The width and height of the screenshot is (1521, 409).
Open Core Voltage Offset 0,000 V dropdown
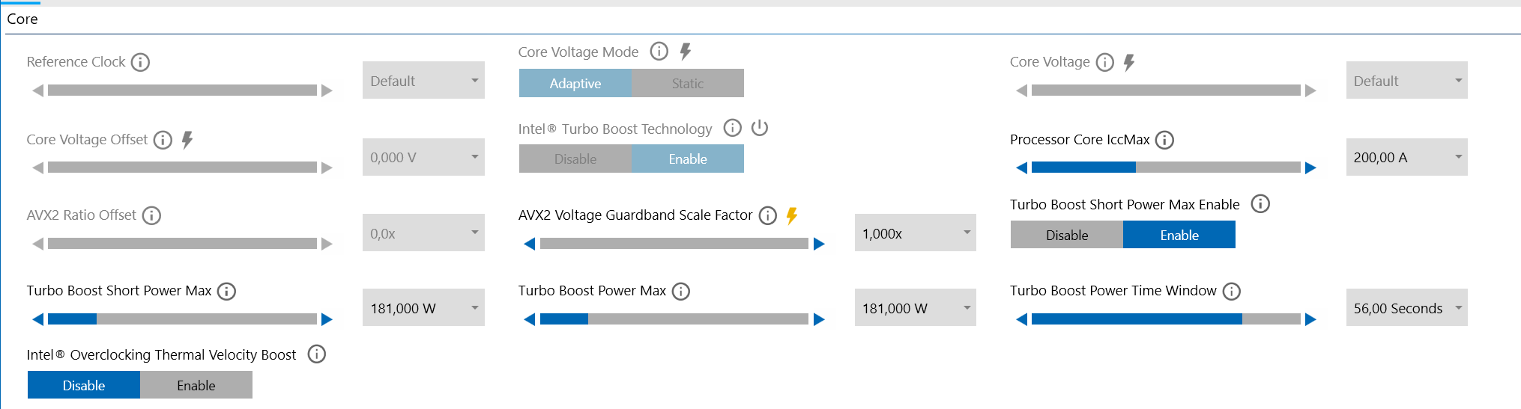coord(423,157)
